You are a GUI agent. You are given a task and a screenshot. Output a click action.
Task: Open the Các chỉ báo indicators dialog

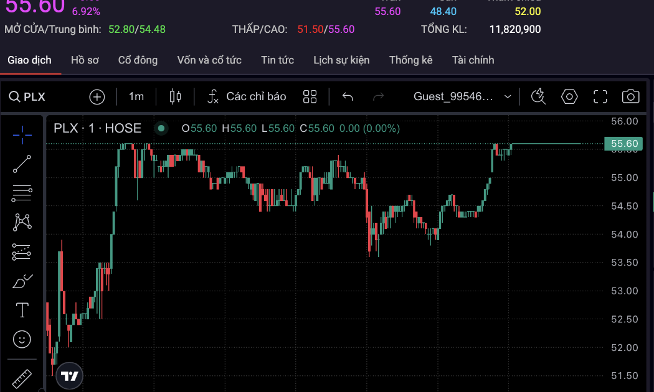tap(247, 96)
